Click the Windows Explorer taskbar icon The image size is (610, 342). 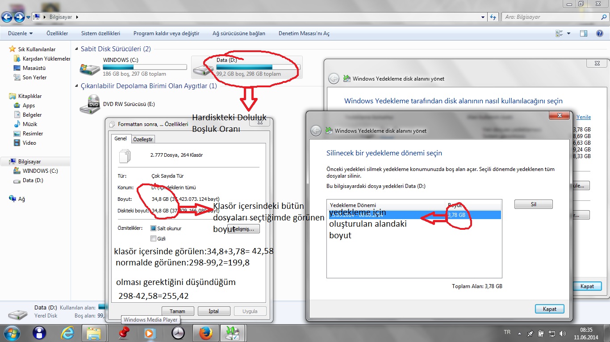pos(94,333)
